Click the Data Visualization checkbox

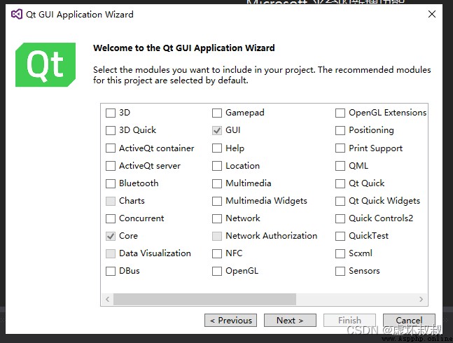pos(111,253)
